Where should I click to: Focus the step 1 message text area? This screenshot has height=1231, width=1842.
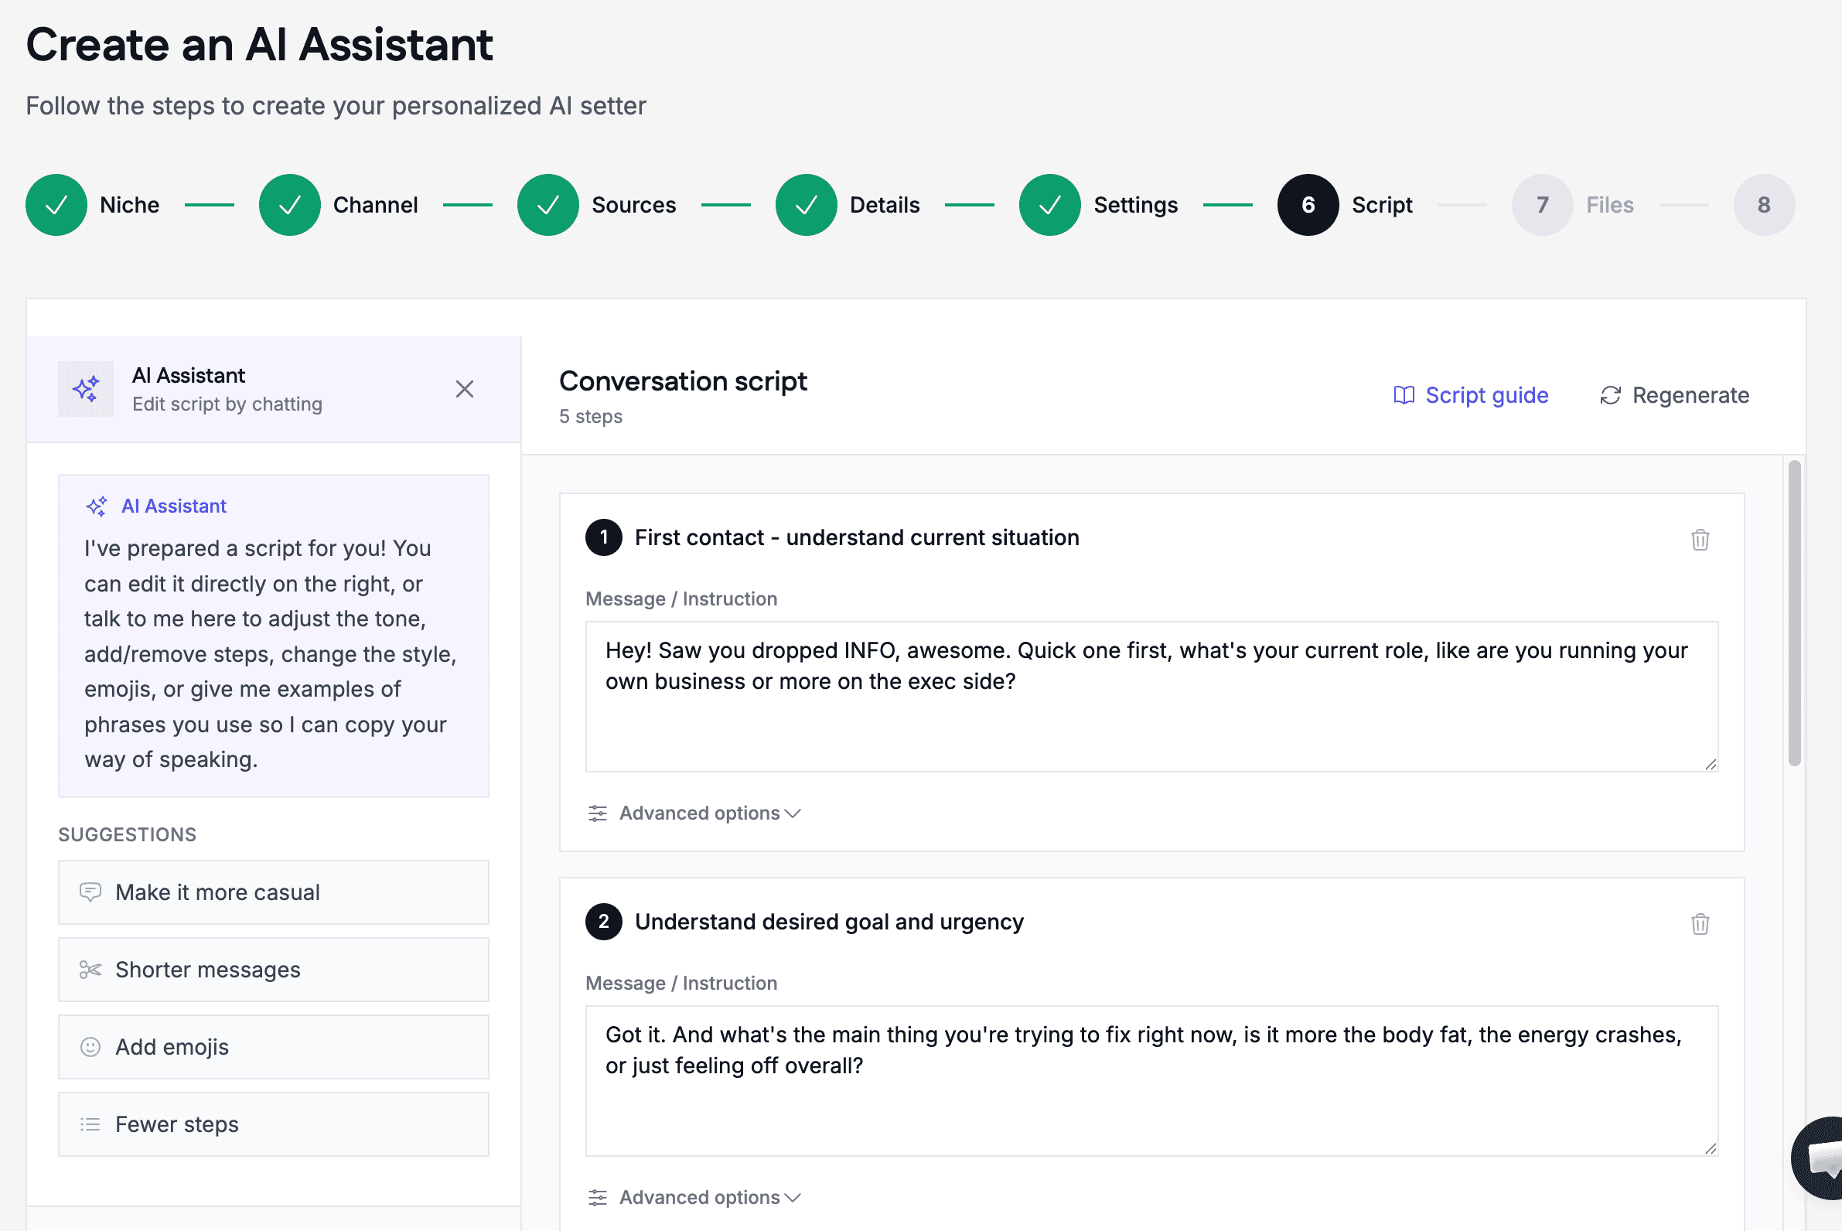[x=1152, y=697]
